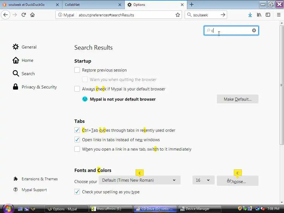Focus the find in options search field
This screenshot has height=213, width=284.
(231, 31)
